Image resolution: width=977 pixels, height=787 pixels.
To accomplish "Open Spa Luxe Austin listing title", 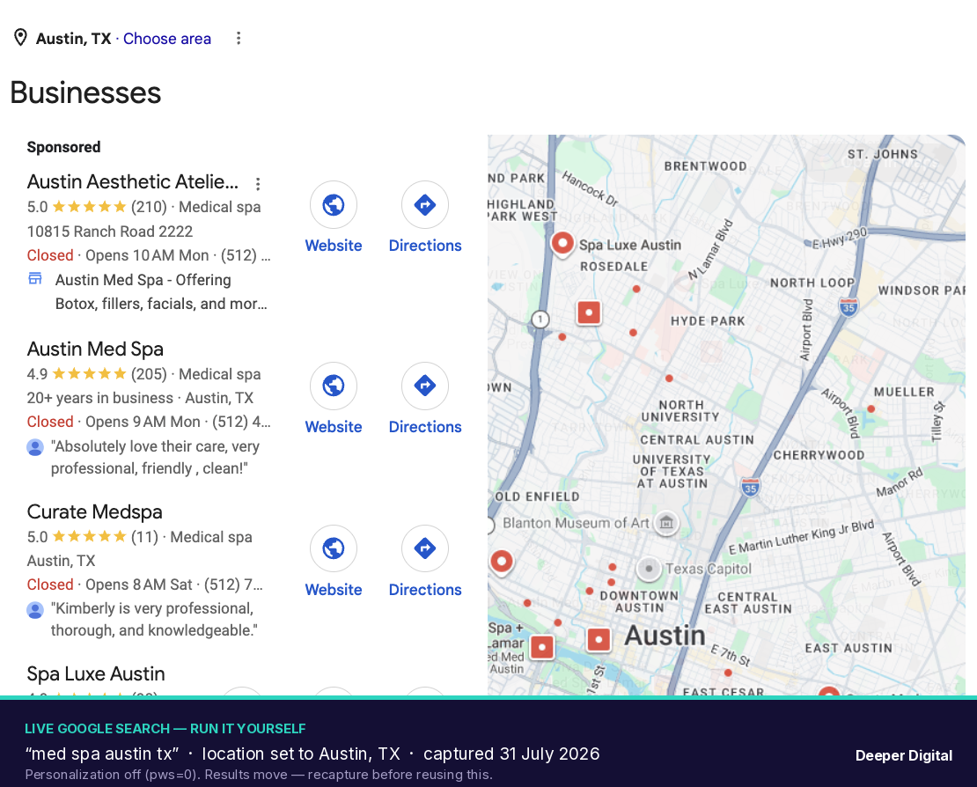I will pyautogui.click(x=96, y=673).
